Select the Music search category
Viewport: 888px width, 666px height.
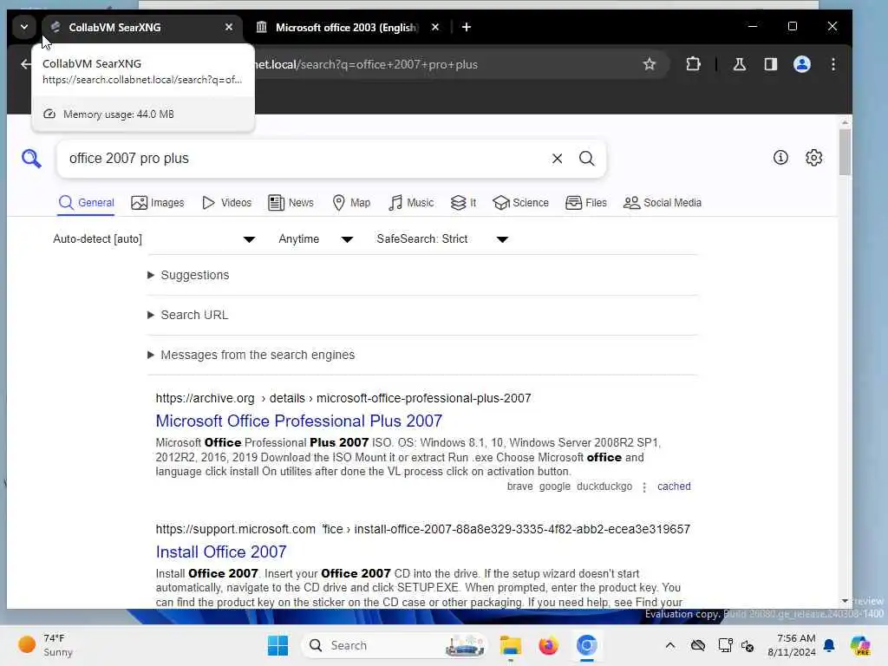411,203
